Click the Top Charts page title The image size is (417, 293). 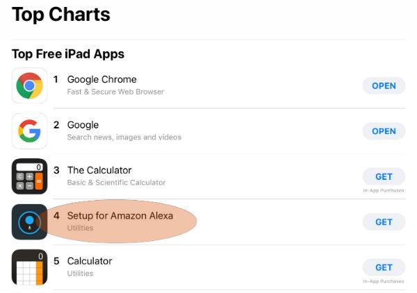(61, 15)
